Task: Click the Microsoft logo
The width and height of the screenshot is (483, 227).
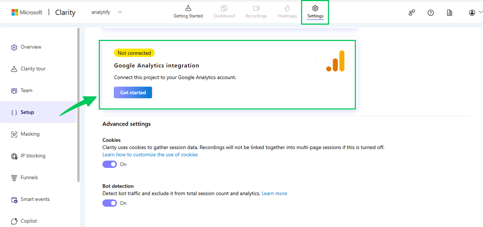Action: (x=27, y=12)
